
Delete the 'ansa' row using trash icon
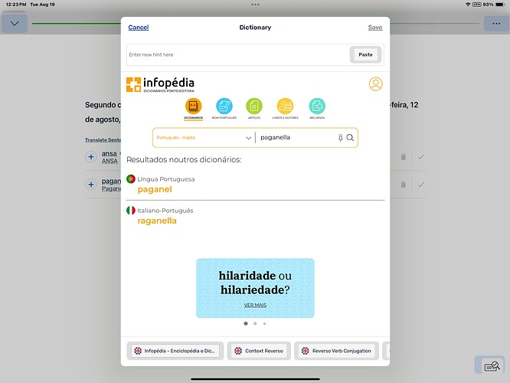404,157
